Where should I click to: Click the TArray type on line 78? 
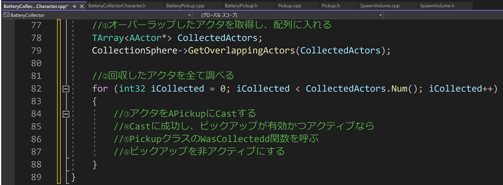(x=108, y=39)
